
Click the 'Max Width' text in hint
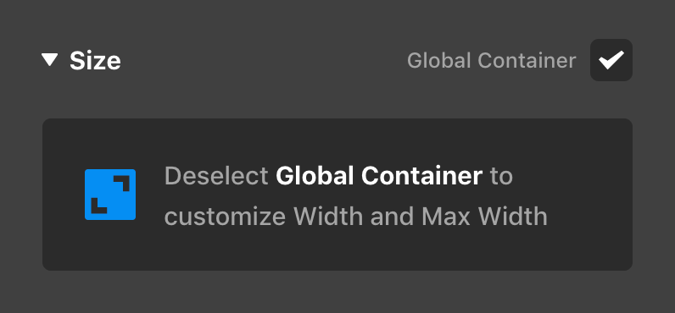click(x=484, y=217)
